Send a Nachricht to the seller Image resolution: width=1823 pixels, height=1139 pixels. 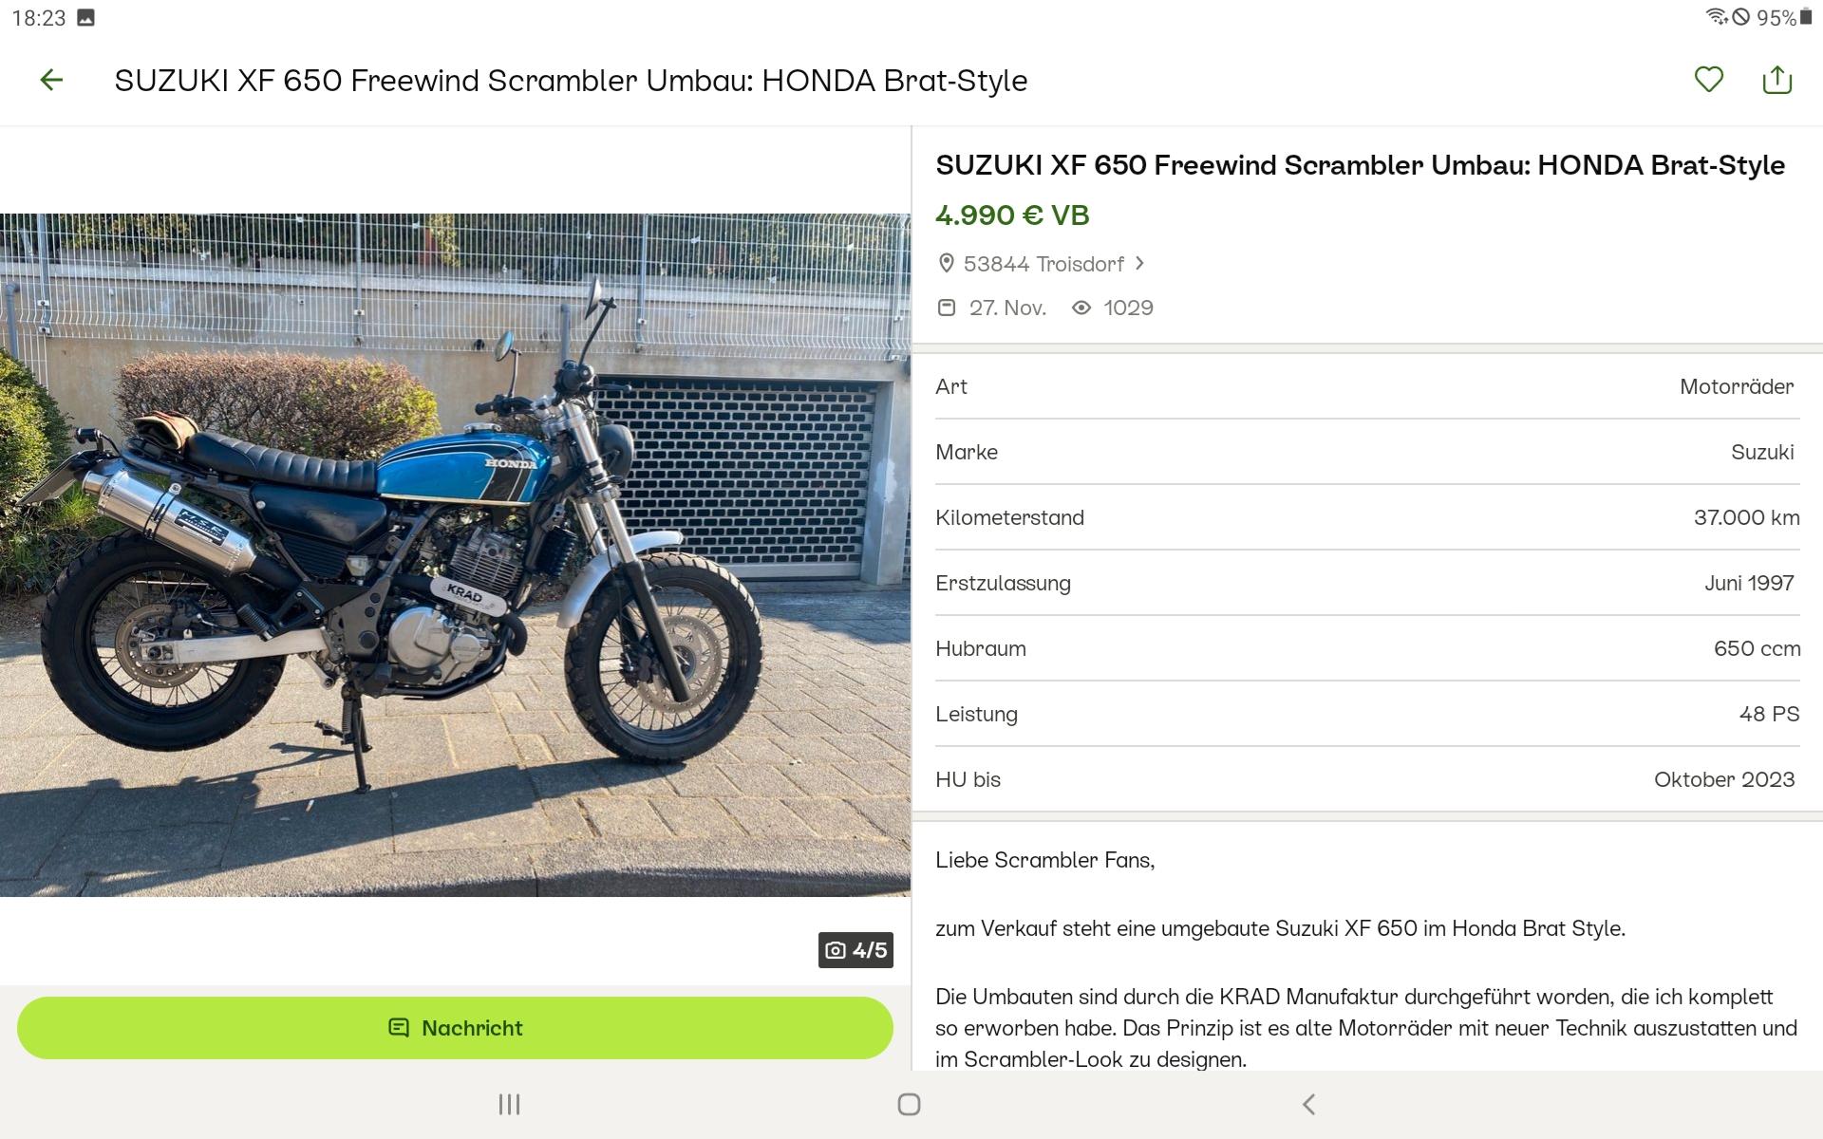click(455, 1028)
